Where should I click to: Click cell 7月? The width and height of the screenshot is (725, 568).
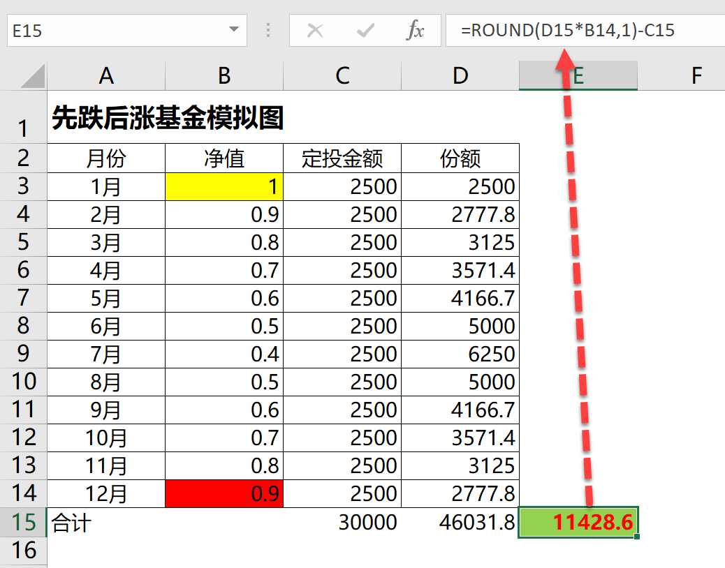tap(106, 354)
